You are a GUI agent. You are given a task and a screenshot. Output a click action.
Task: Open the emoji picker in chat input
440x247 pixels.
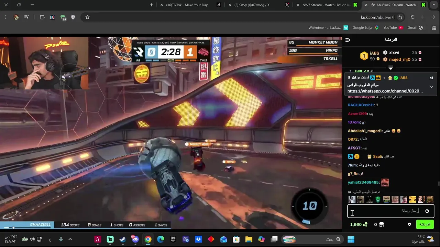point(427,211)
